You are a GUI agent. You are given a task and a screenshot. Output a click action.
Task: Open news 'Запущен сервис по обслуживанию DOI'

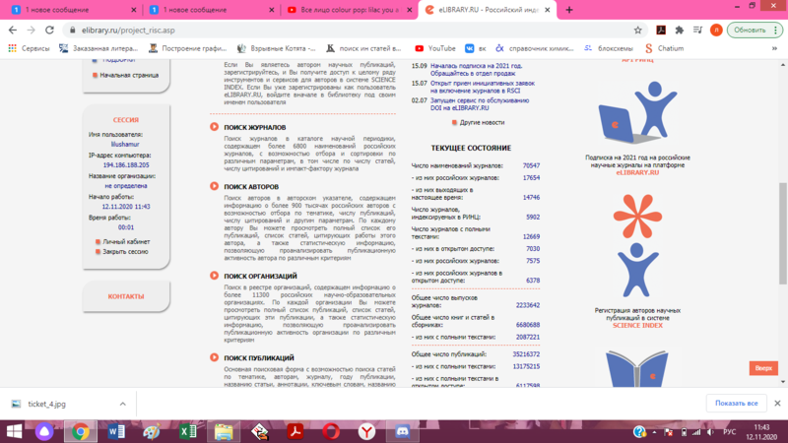pos(480,104)
